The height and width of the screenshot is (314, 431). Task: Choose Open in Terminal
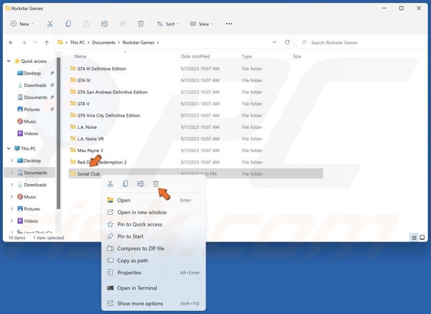153,288
